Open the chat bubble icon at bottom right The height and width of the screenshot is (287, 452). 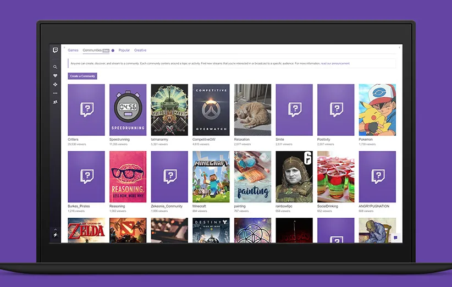coord(395,238)
